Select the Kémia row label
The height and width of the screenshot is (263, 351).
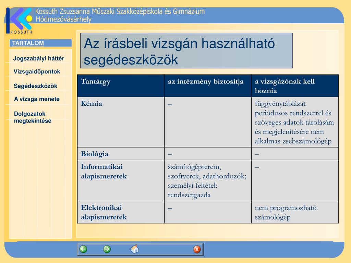click(92, 103)
